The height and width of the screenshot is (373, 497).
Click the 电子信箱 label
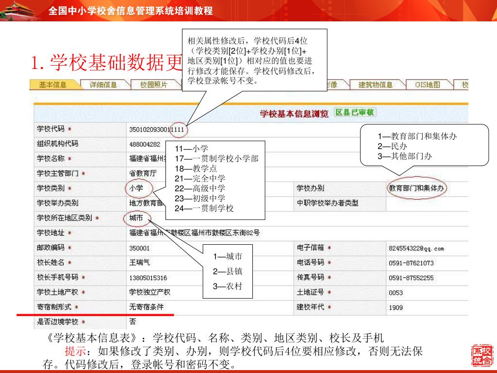(x=310, y=247)
